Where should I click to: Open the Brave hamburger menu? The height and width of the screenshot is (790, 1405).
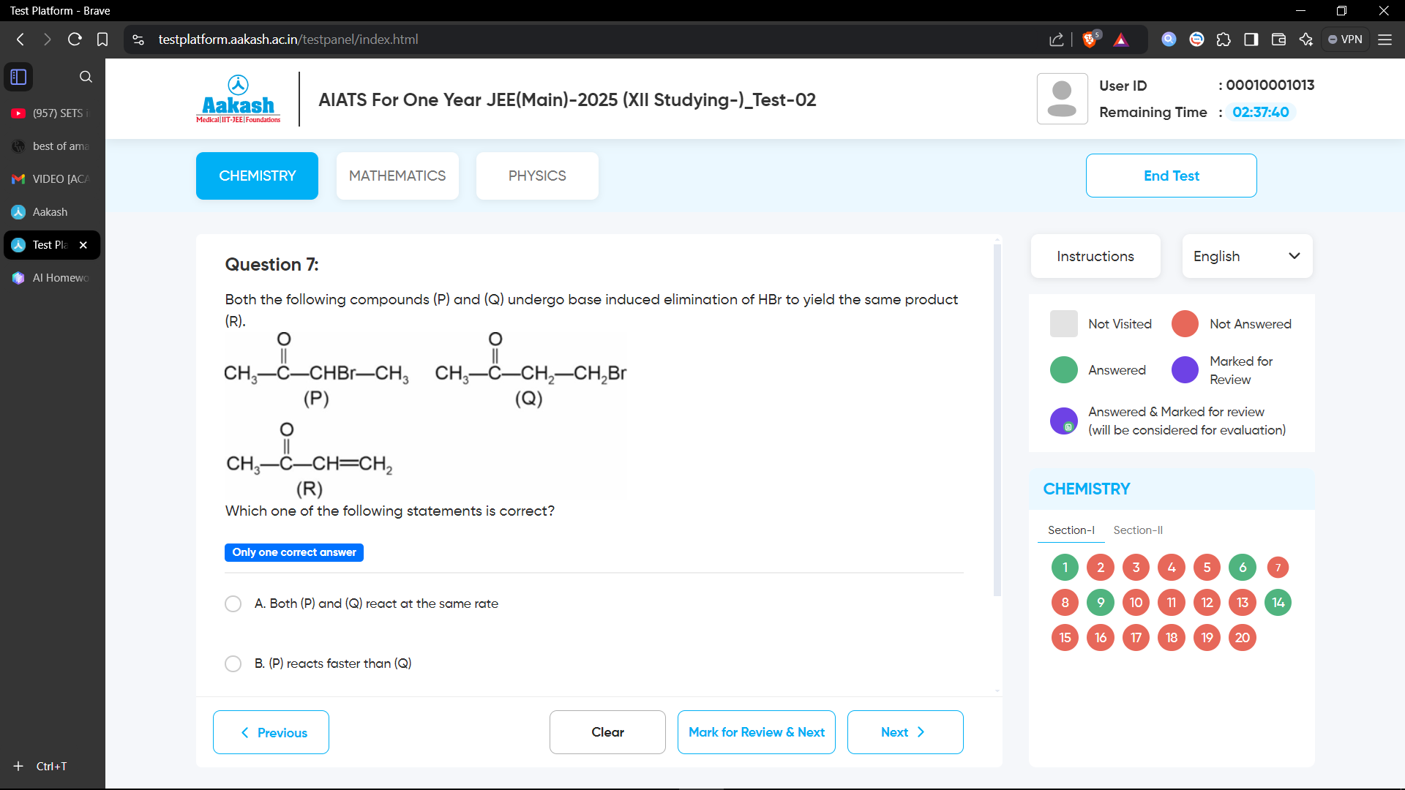click(x=1385, y=39)
